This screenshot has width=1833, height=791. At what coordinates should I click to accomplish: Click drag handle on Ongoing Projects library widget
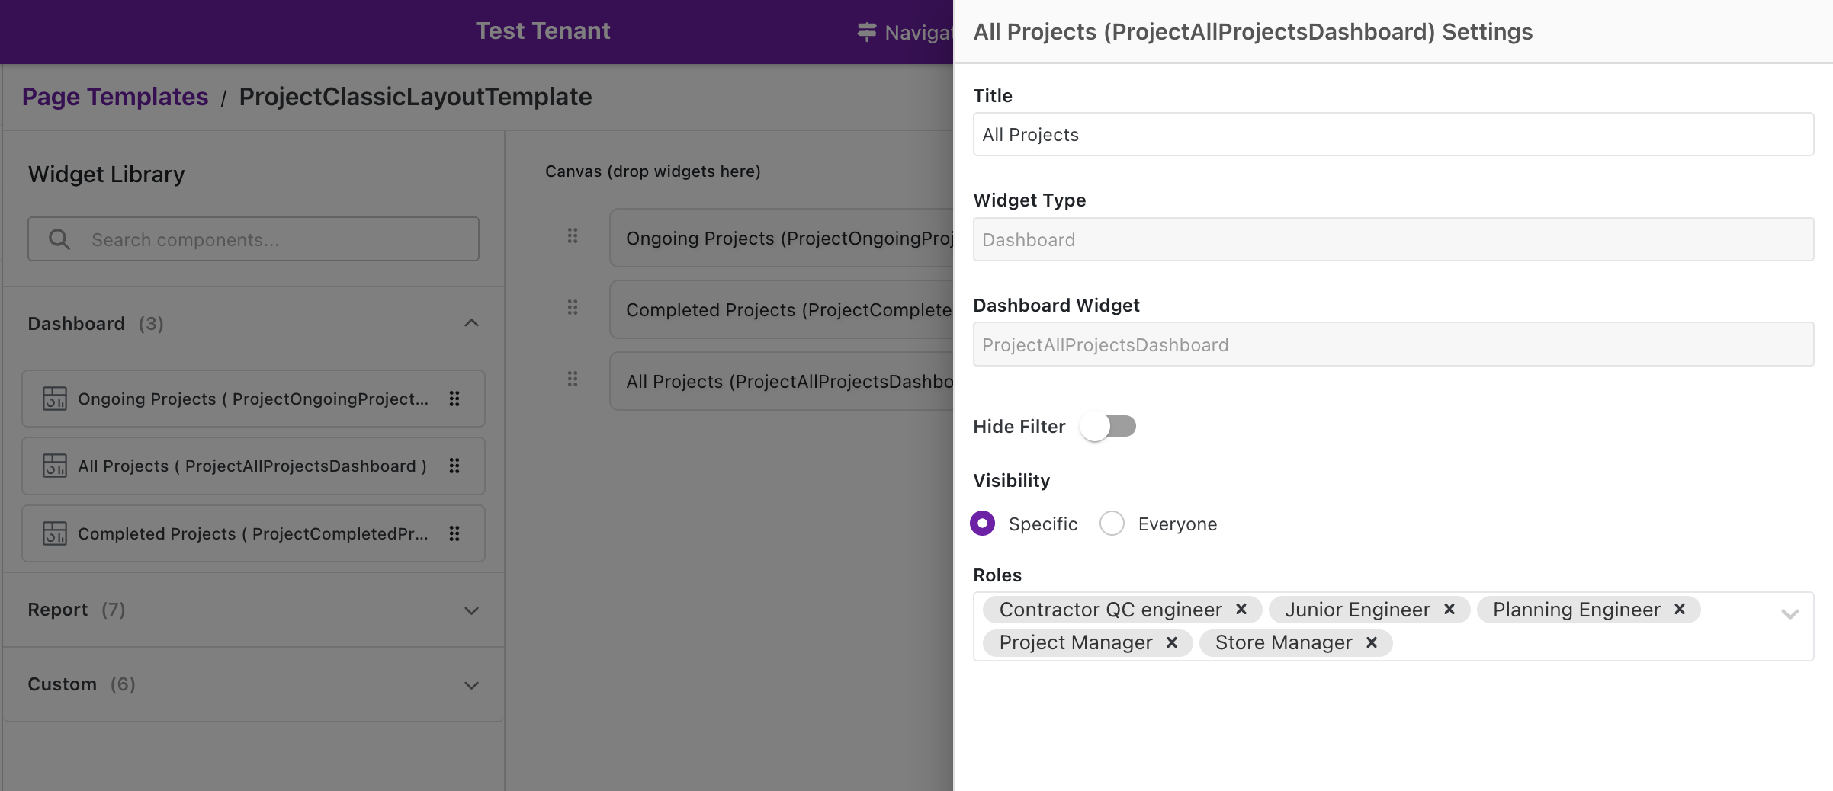tap(454, 399)
